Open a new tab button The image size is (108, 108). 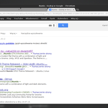click(x=77, y=9)
